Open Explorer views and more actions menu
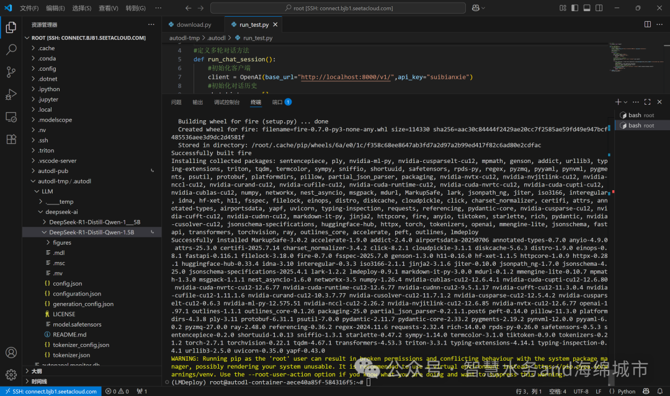 151,24
